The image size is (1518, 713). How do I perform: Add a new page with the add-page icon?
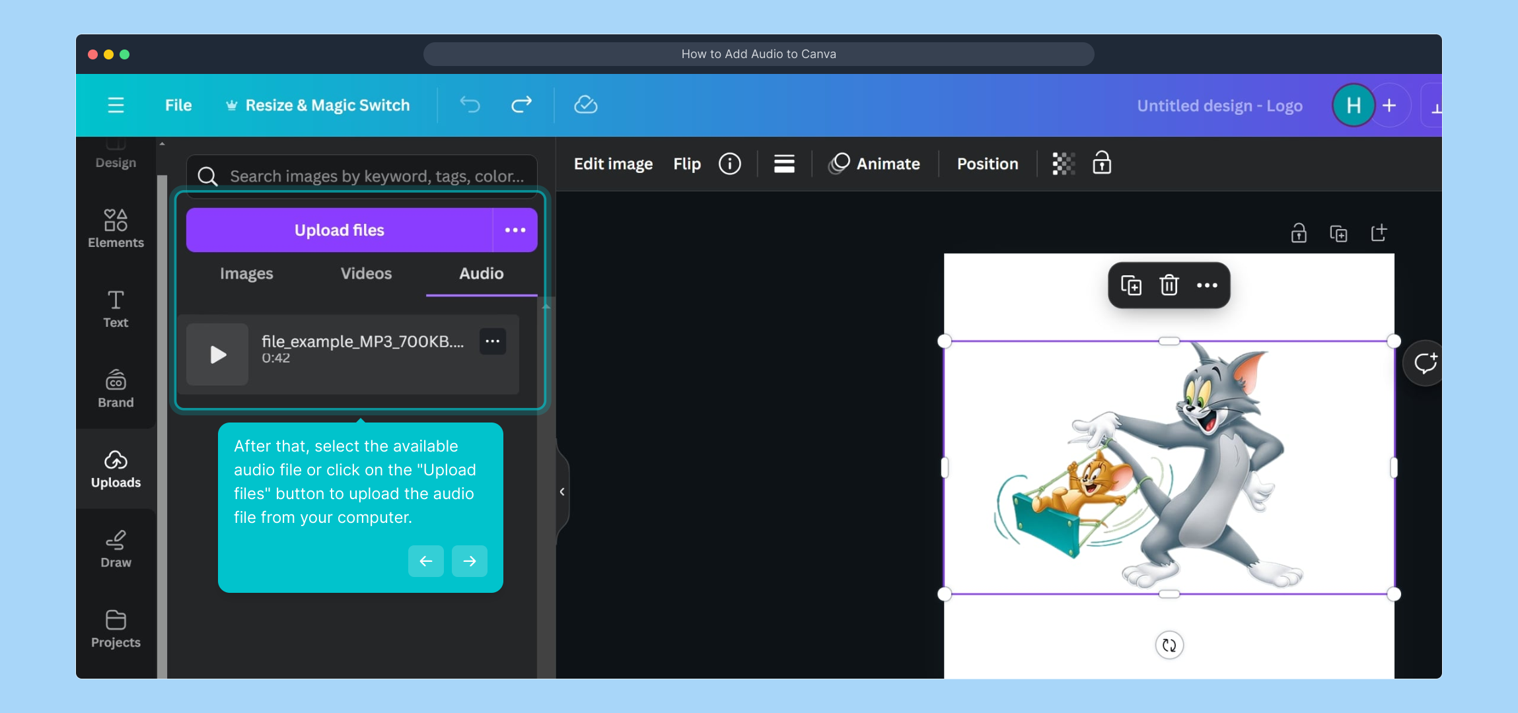pyautogui.click(x=1379, y=232)
